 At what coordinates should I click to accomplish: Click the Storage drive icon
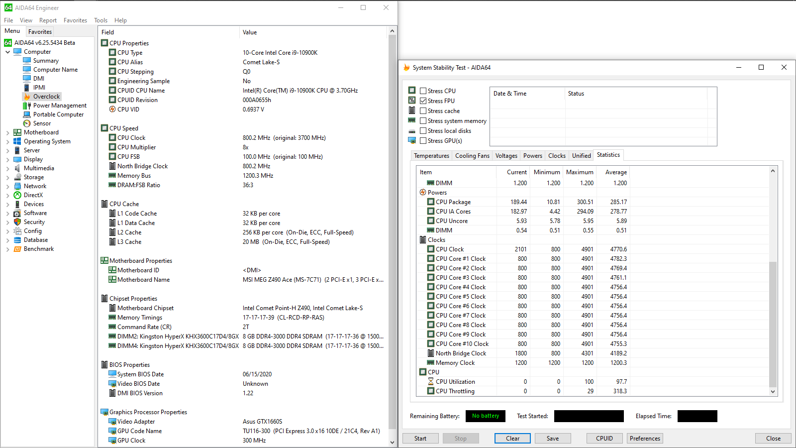click(x=17, y=177)
